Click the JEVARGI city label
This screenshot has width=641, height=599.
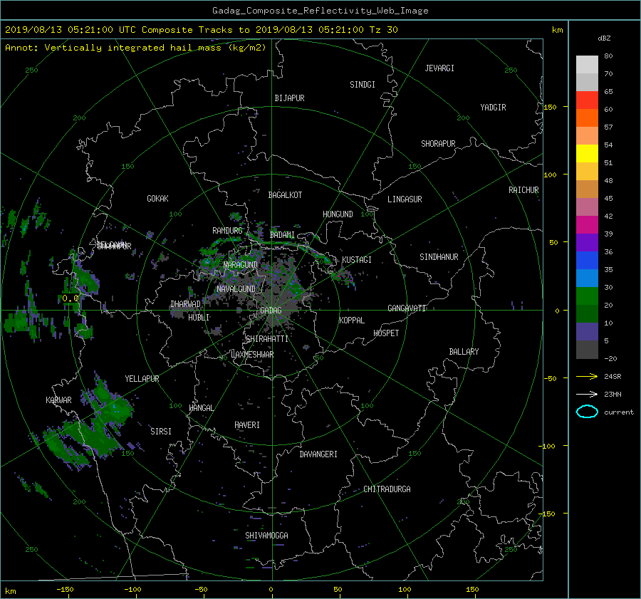pyautogui.click(x=439, y=68)
